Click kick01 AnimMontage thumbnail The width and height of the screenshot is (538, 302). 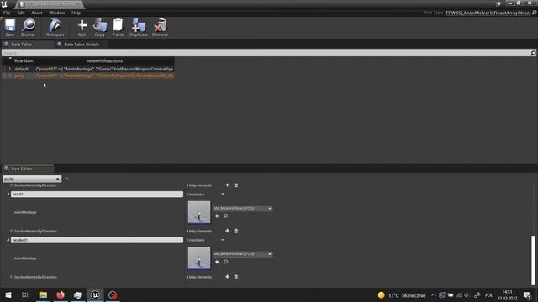[199, 212]
